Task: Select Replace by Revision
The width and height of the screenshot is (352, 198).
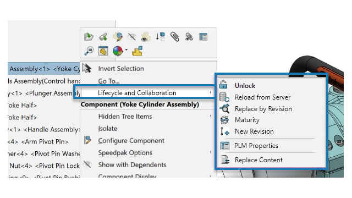Action: pyautogui.click(x=263, y=109)
